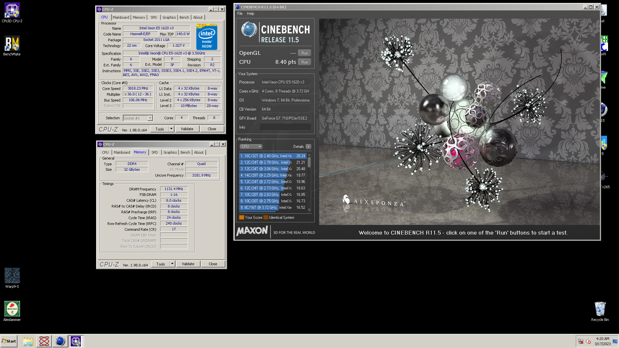
Task: Click the Cinebench render preview image
Action: (x=459, y=121)
